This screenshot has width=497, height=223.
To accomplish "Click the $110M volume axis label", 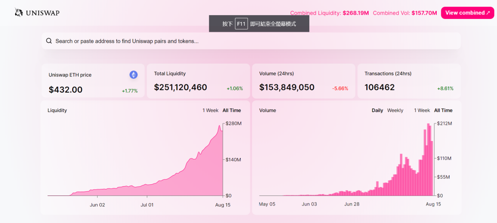I will pyautogui.click(x=445, y=158).
